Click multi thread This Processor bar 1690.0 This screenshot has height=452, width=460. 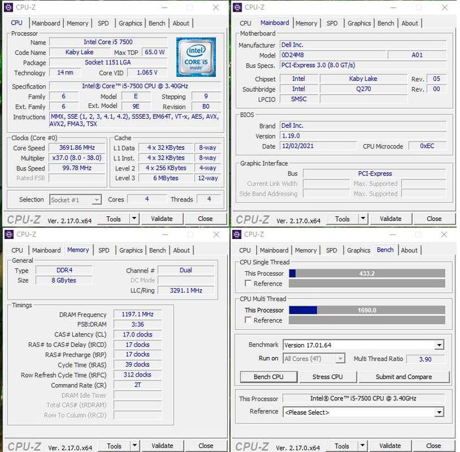pos(367,310)
